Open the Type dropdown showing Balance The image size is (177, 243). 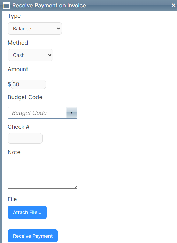[35, 29]
